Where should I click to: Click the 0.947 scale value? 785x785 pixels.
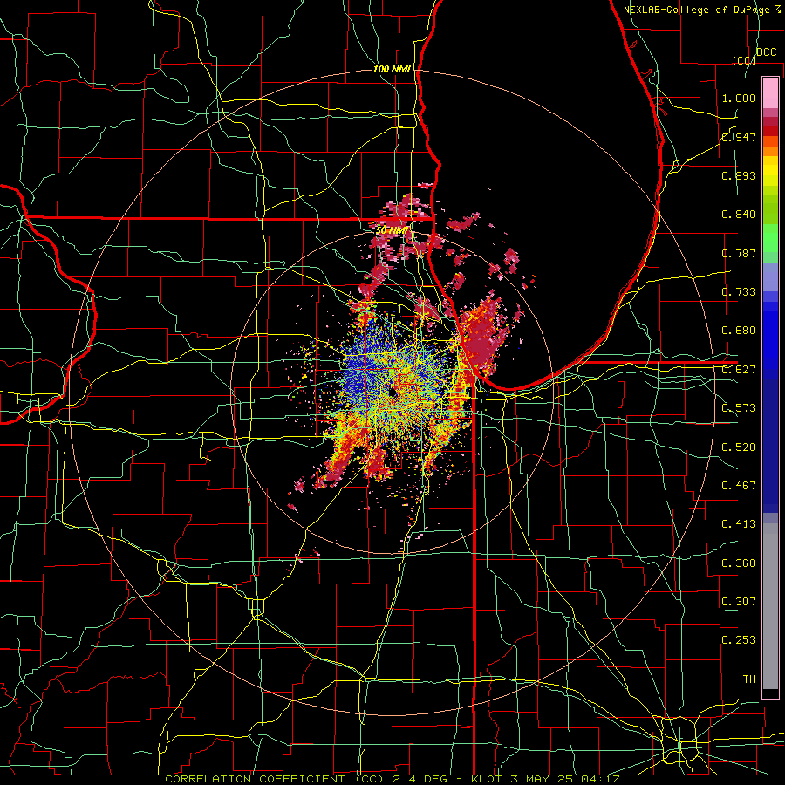coord(739,137)
